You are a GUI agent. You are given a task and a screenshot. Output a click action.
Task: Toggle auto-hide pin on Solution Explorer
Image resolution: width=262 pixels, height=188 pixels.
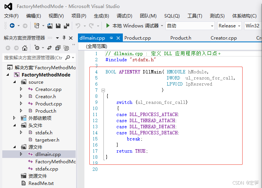[x=64, y=38]
